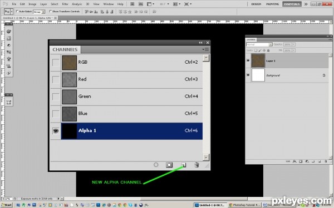Select the Green channel row
This screenshot has height=208, width=334.
coord(131,97)
